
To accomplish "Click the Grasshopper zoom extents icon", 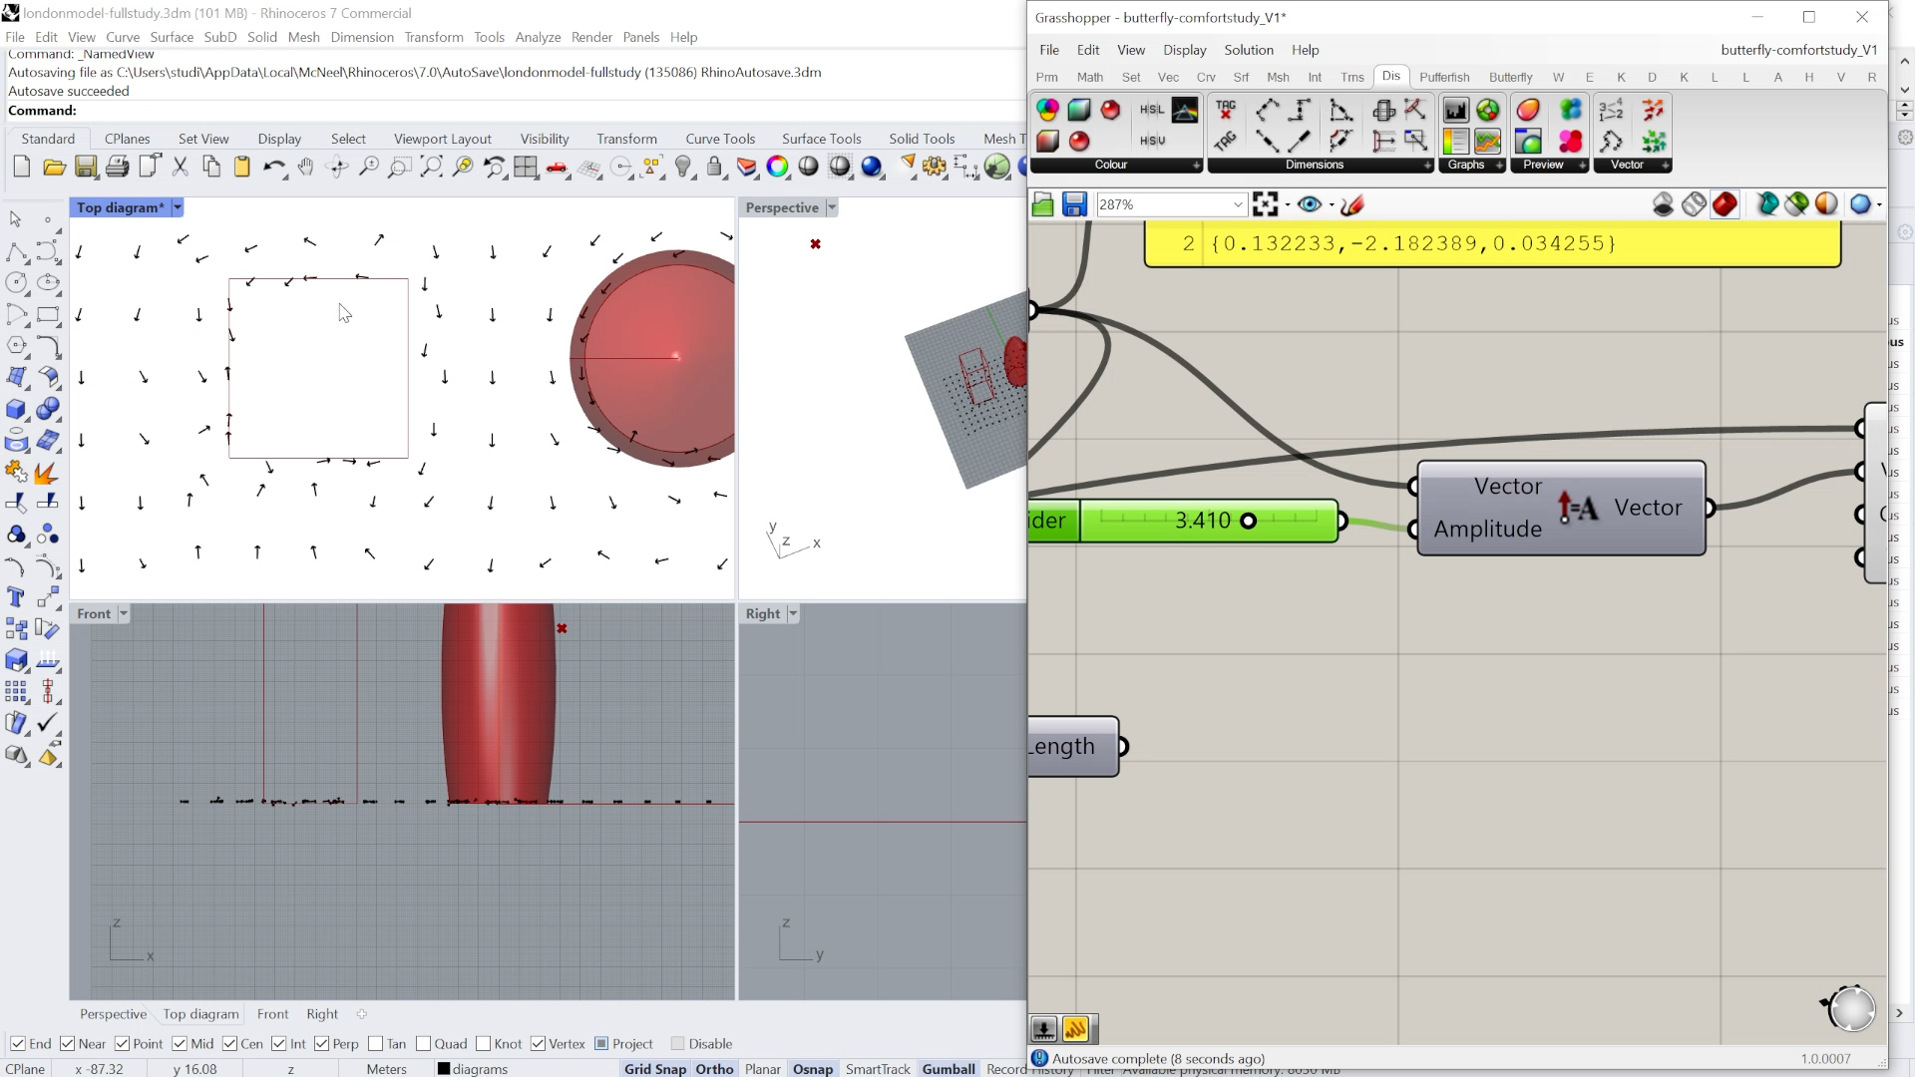I will (1266, 204).
